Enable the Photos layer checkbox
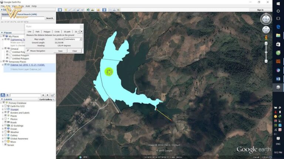Viewport: 284px width, 159px height. point(6,119)
